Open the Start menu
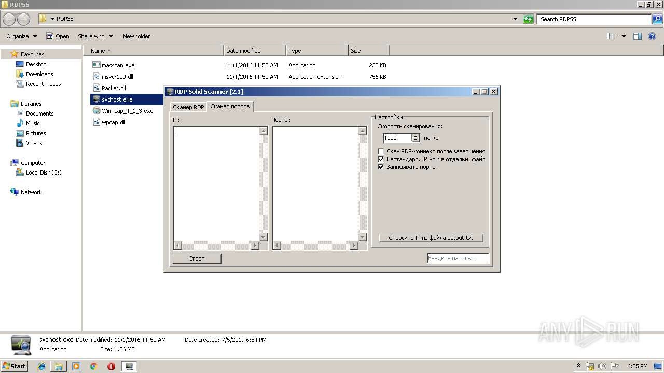 (14, 366)
